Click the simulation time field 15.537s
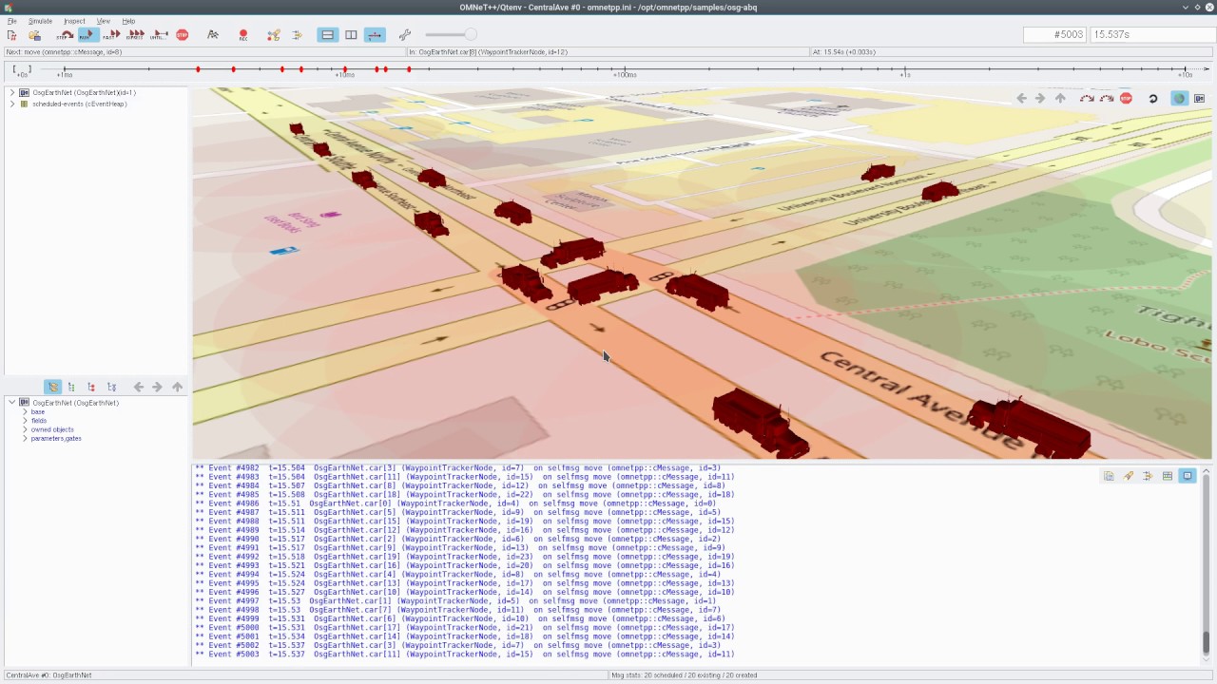This screenshot has width=1217, height=684. (x=1151, y=34)
